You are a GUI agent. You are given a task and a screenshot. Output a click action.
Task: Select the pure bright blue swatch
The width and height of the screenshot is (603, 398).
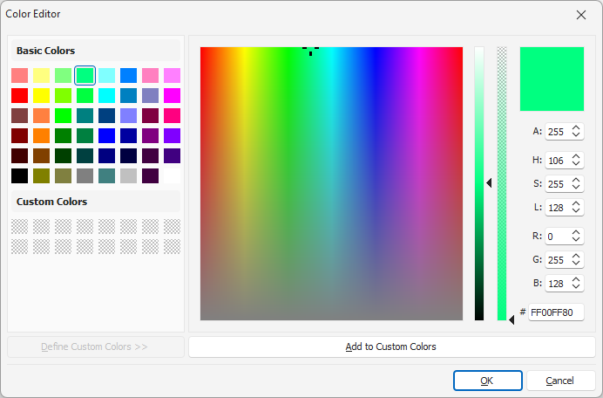(106, 135)
